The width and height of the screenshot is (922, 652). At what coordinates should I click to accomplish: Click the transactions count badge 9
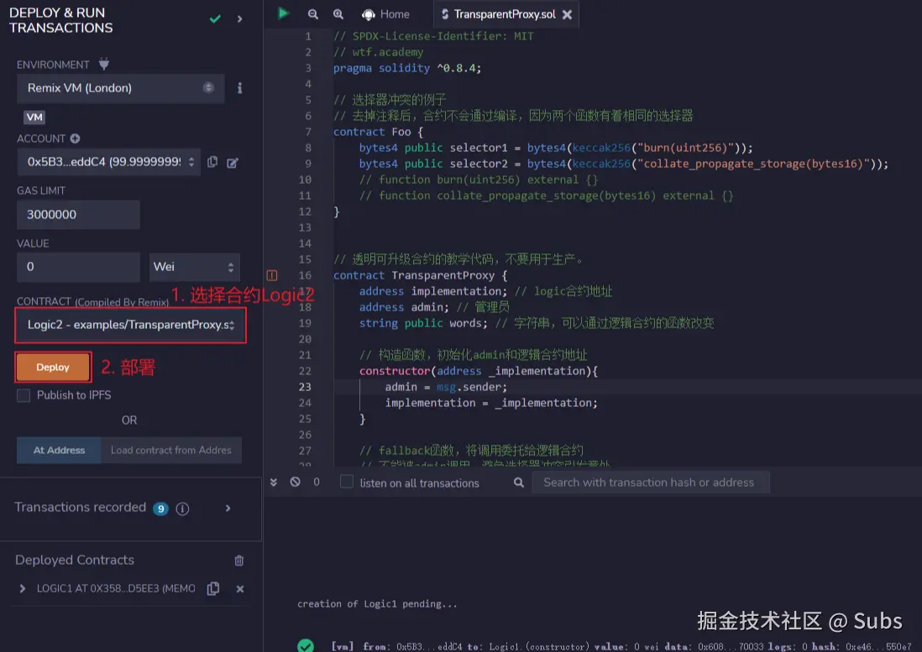coord(160,509)
